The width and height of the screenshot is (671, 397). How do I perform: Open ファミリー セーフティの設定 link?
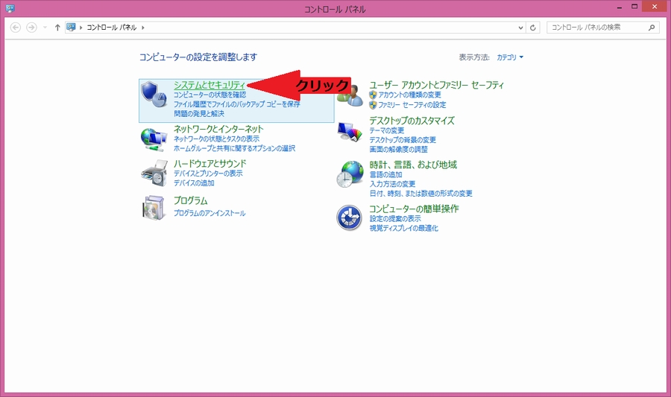412,105
